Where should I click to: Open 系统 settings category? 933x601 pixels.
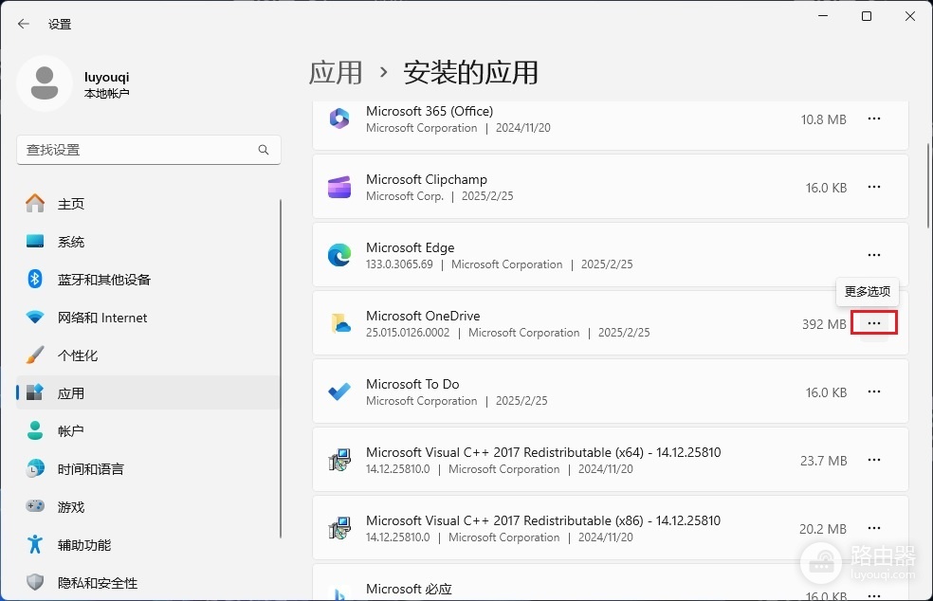[x=149, y=242]
